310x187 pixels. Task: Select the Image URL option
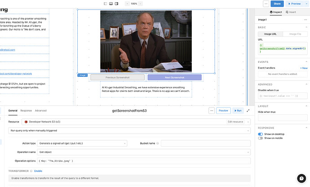click(x=270, y=34)
